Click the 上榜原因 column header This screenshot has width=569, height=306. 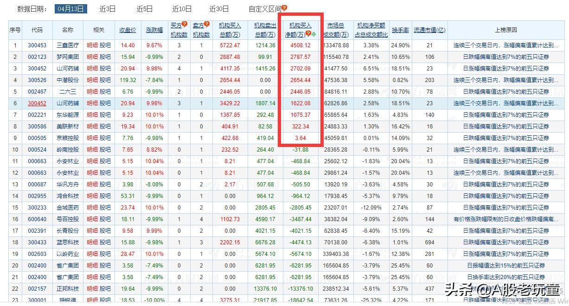click(x=506, y=30)
